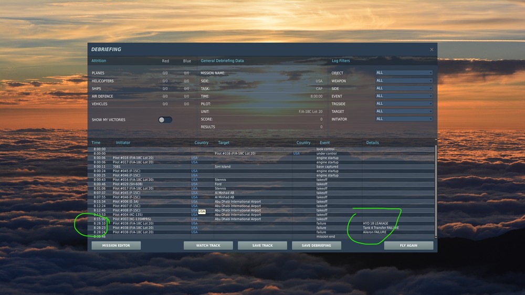Screen dimensions: 525x295
Task: Select the Aileron FAILURE row
Action: 262,232
